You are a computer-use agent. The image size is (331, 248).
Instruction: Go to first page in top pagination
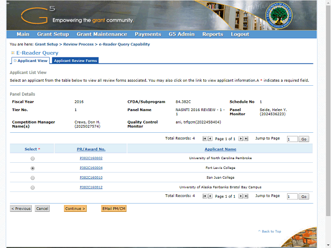click(x=205, y=138)
